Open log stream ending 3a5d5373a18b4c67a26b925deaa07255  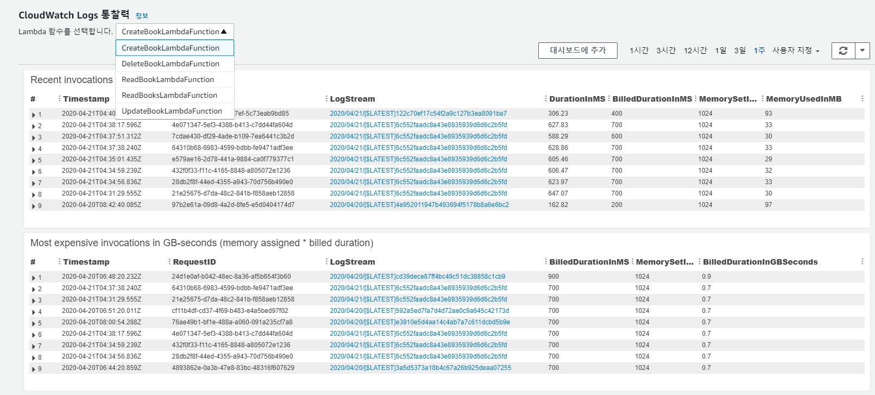pyautogui.click(x=420, y=368)
